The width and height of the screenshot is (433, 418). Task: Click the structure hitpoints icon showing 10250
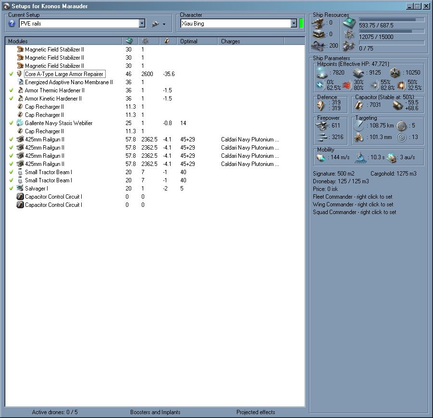(395, 73)
